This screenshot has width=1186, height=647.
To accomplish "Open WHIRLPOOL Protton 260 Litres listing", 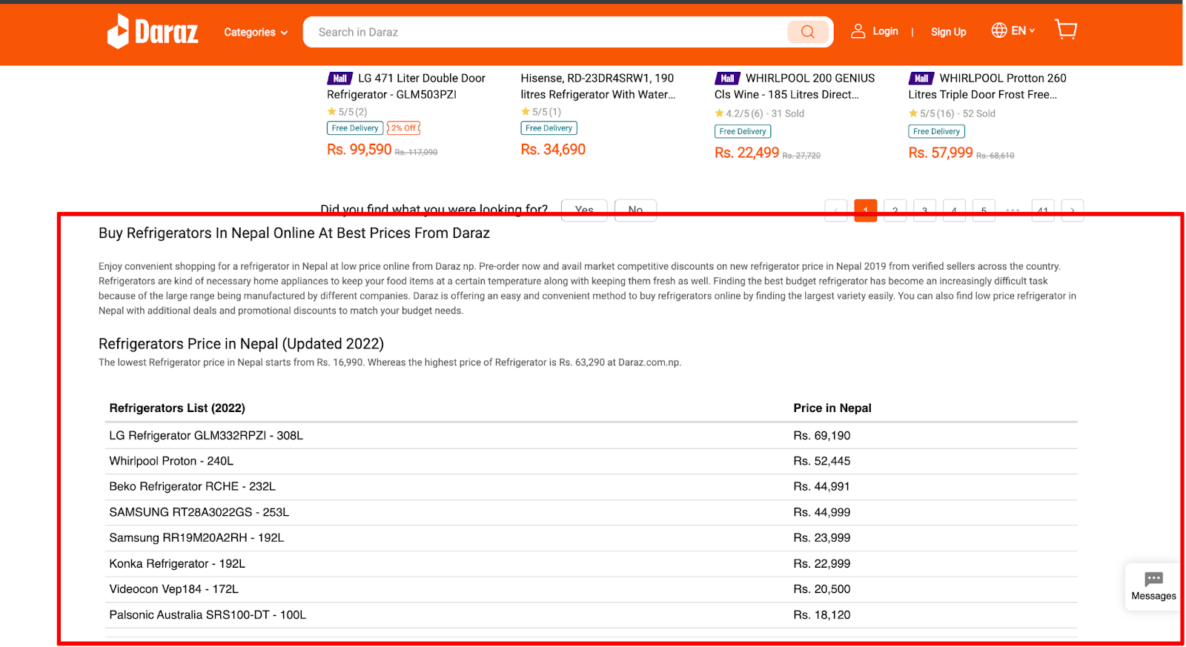I will coord(987,86).
